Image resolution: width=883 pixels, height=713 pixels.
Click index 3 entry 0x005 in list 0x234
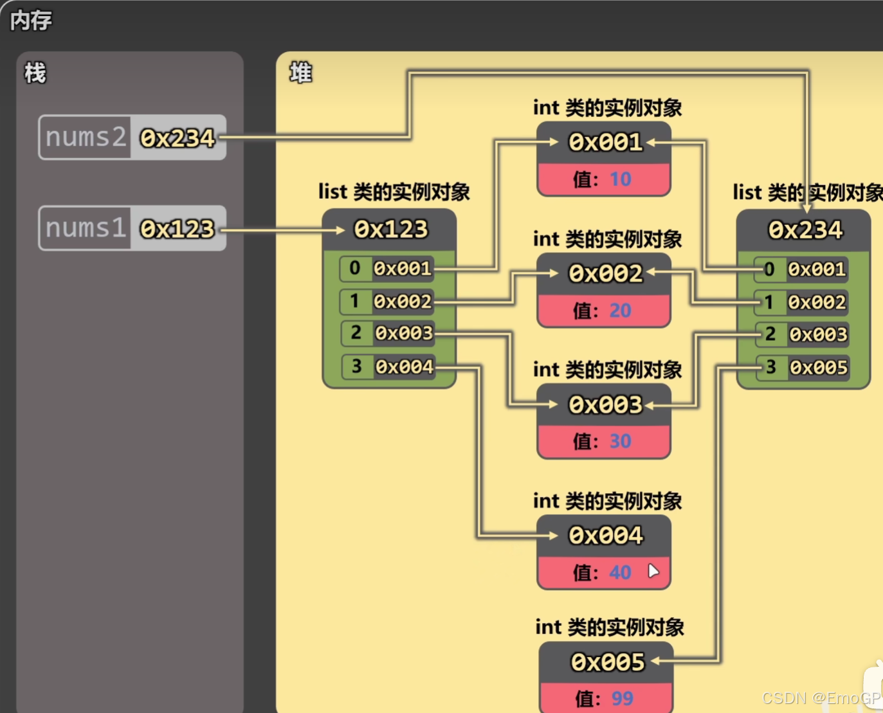tap(803, 368)
